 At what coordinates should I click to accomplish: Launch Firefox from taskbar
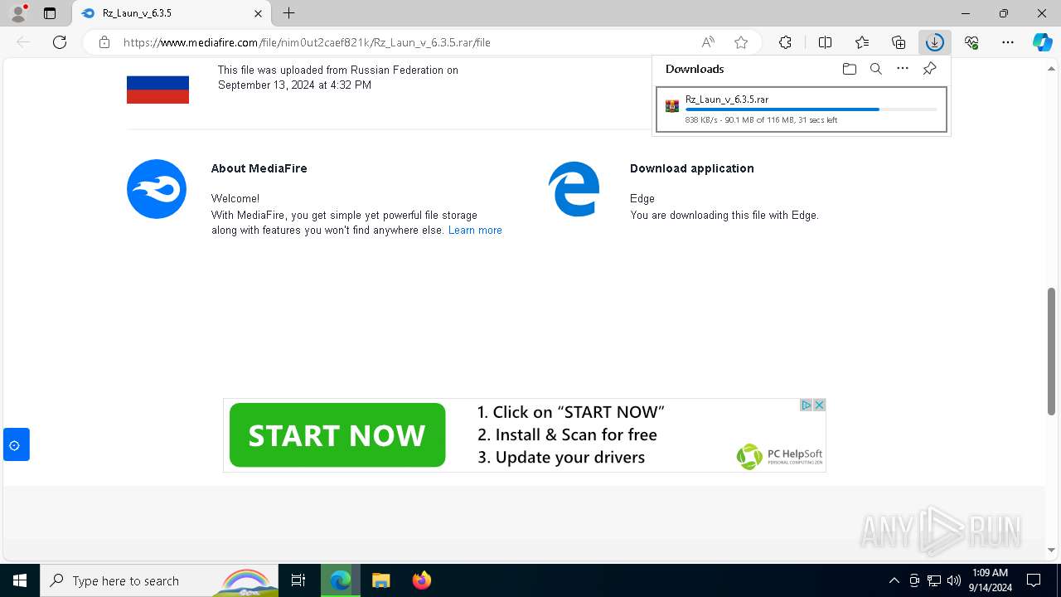click(421, 580)
